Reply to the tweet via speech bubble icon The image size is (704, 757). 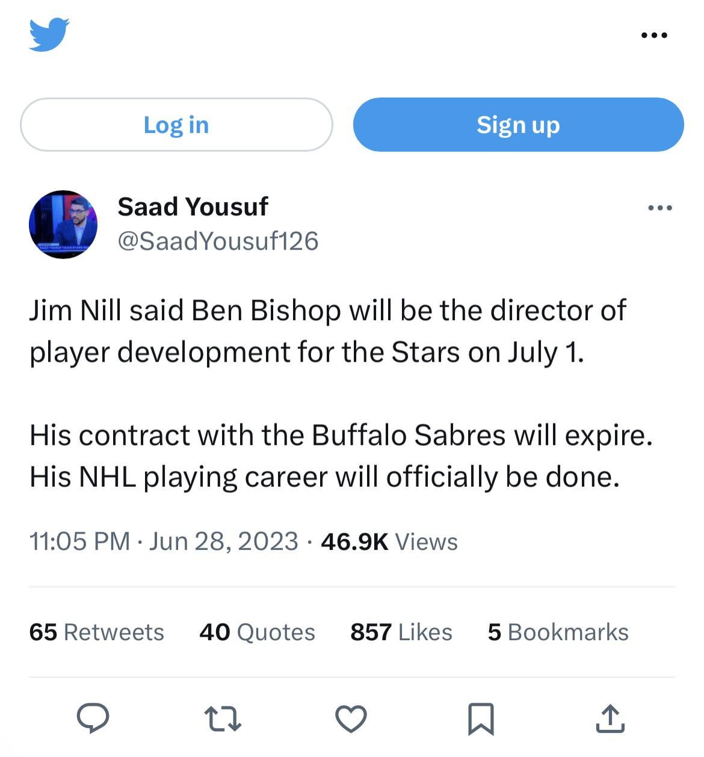click(x=93, y=718)
